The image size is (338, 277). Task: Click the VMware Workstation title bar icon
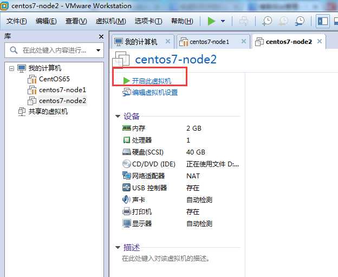[4, 5]
